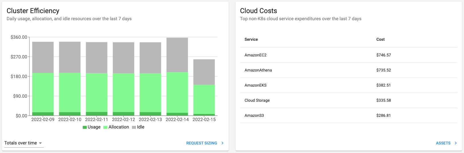The width and height of the screenshot is (464, 153).
Task: Select the AmazonEKS service row
Action: tap(349, 85)
